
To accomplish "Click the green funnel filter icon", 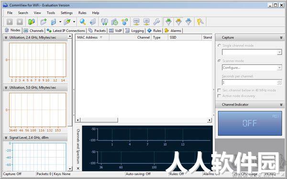I will click(x=168, y=22).
